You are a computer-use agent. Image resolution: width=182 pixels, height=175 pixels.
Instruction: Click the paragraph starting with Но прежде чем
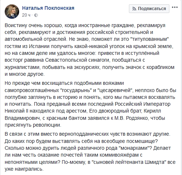point(90,104)
